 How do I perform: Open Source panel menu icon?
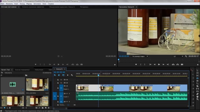coord(19,7)
